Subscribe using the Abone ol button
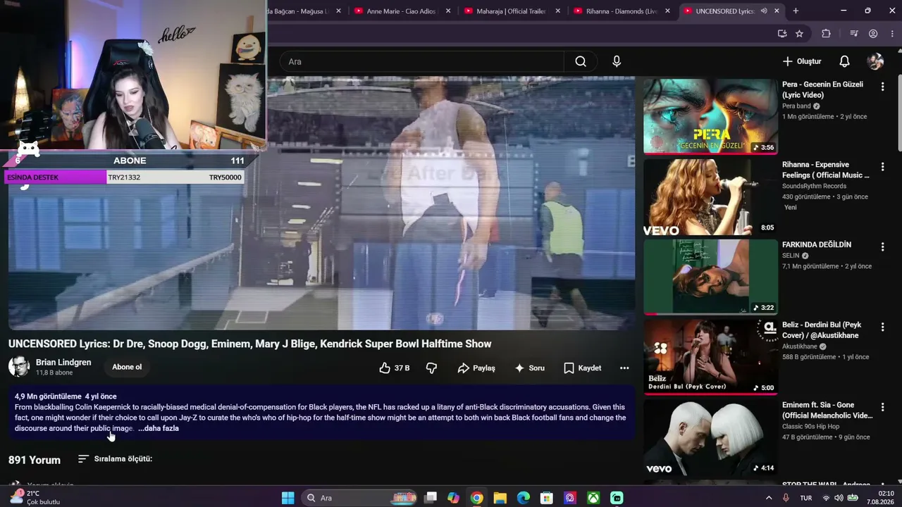 click(x=127, y=367)
